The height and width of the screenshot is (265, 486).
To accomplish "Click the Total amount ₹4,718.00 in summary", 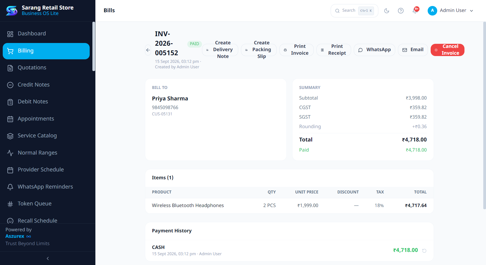I will (x=414, y=140).
